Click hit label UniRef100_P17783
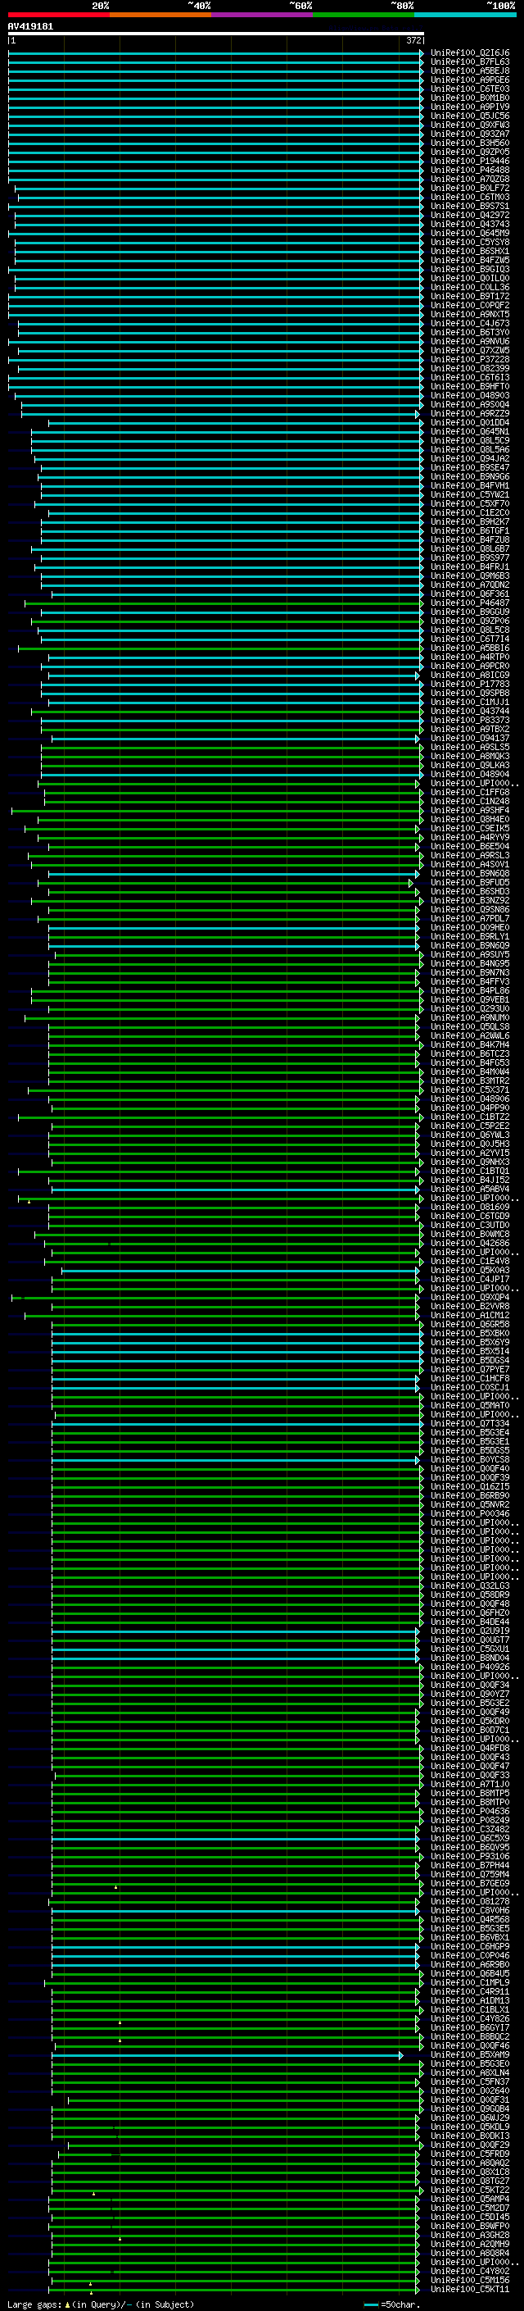Image resolution: width=524 pixels, height=2311 pixels. pos(470,685)
